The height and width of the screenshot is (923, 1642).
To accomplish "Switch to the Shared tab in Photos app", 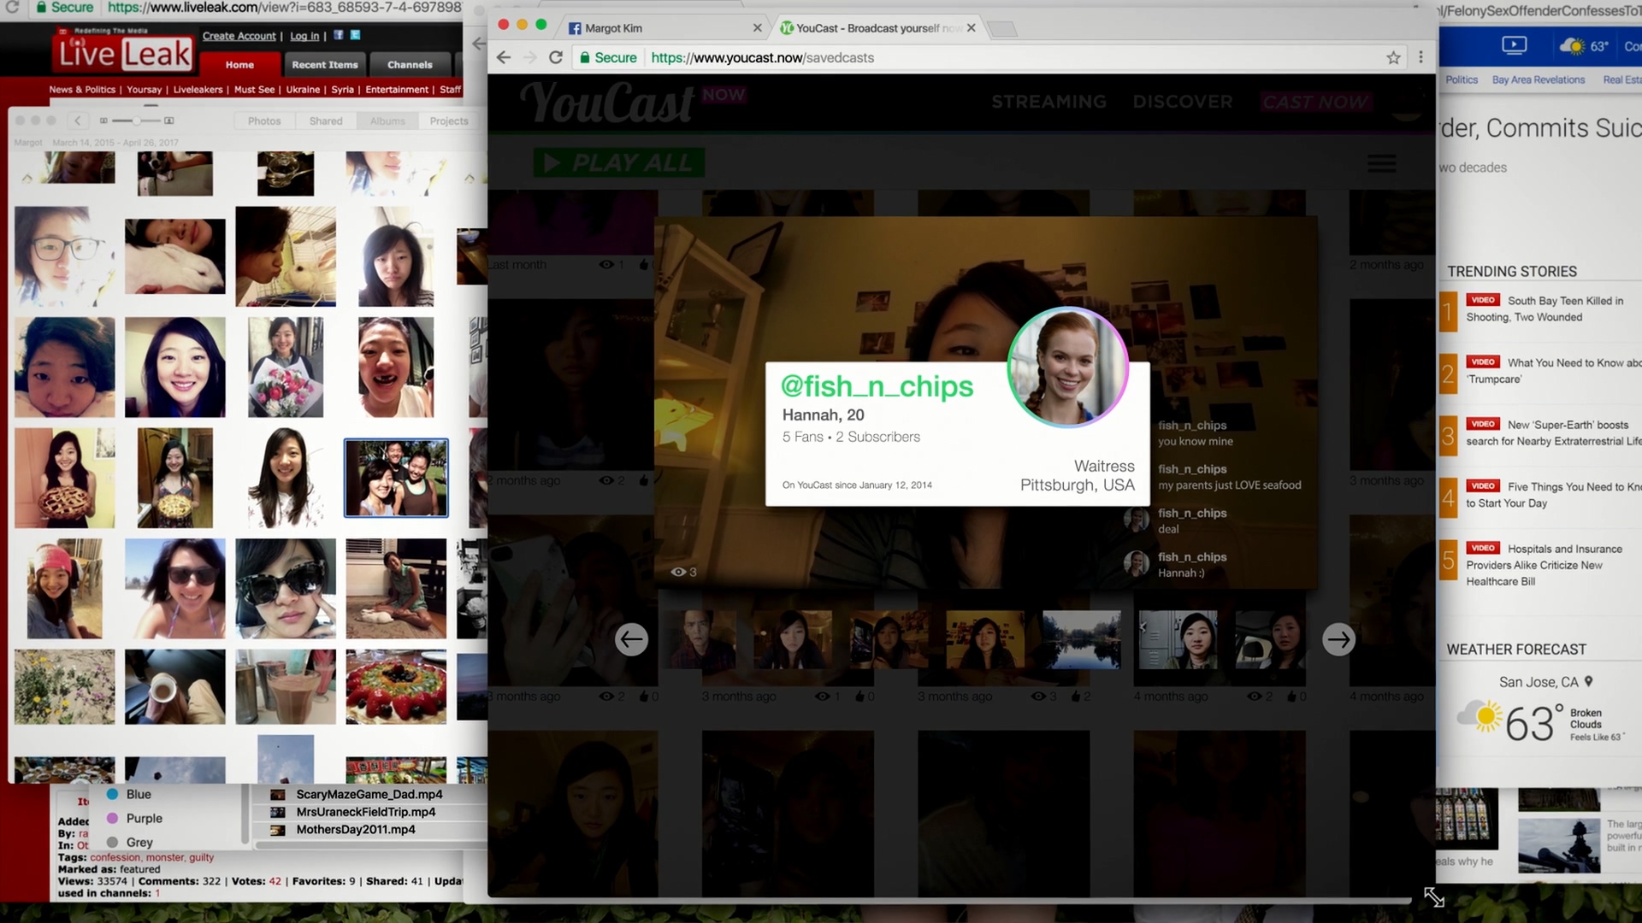I will (x=326, y=121).
